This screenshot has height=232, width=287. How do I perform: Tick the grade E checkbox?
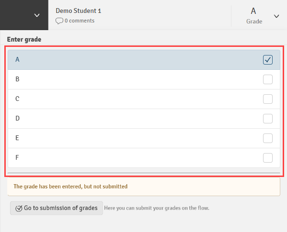268,138
